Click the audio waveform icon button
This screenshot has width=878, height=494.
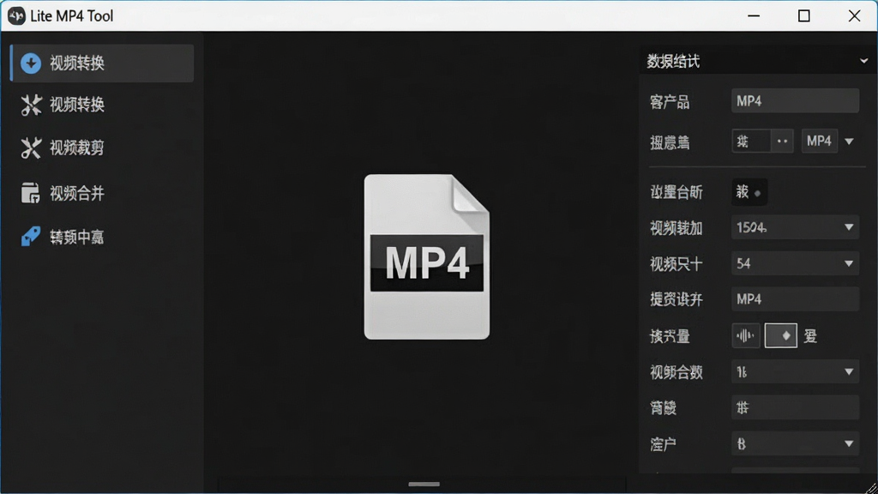coord(745,335)
